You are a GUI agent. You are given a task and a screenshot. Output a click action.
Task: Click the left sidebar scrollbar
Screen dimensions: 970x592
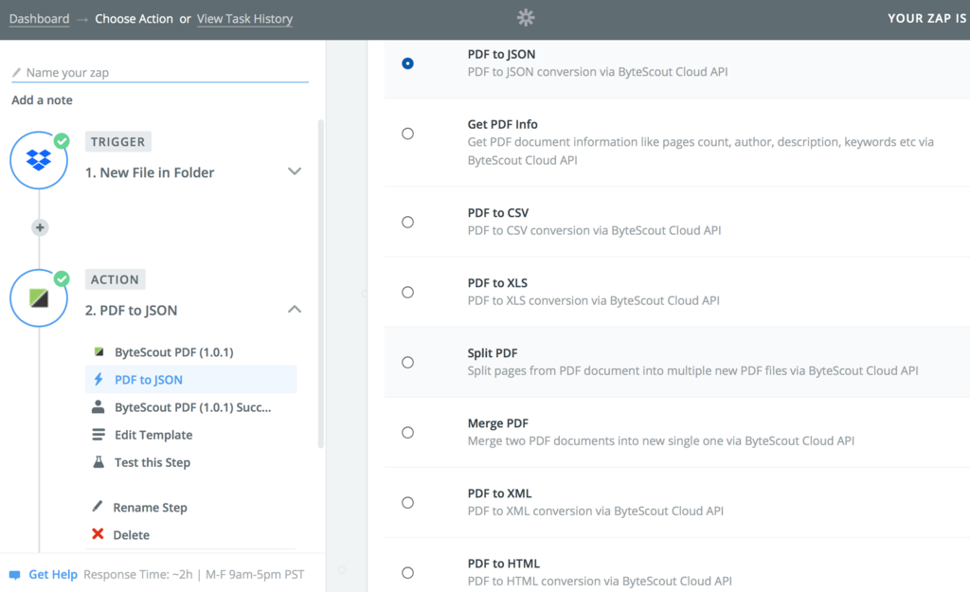[320, 283]
